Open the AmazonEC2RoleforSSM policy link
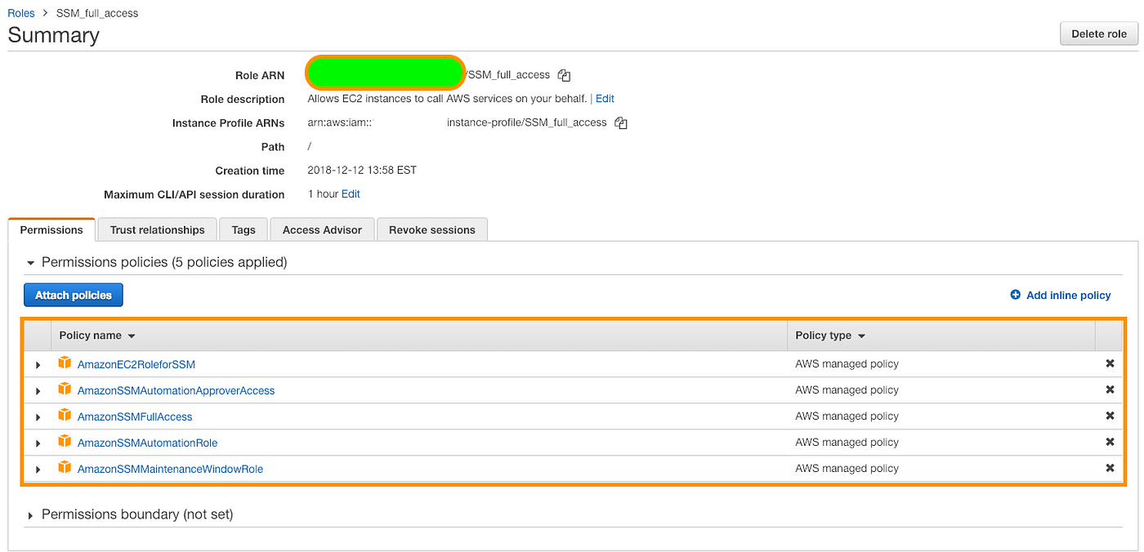Viewport: 1144px width, 552px height. click(x=136, y=364)
